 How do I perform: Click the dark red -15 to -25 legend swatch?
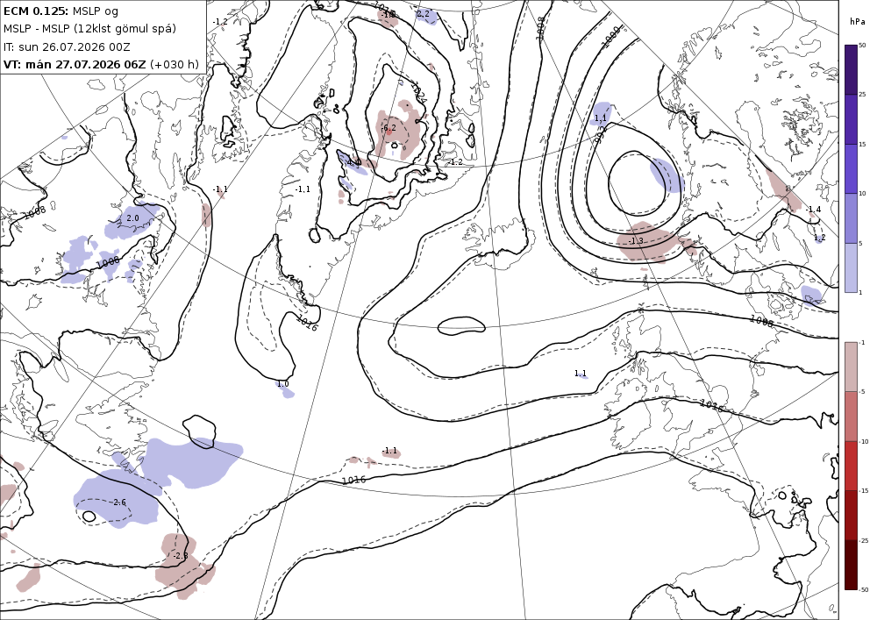[851, 515]
